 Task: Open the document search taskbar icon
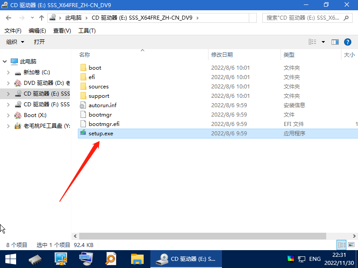click(111, 259)
